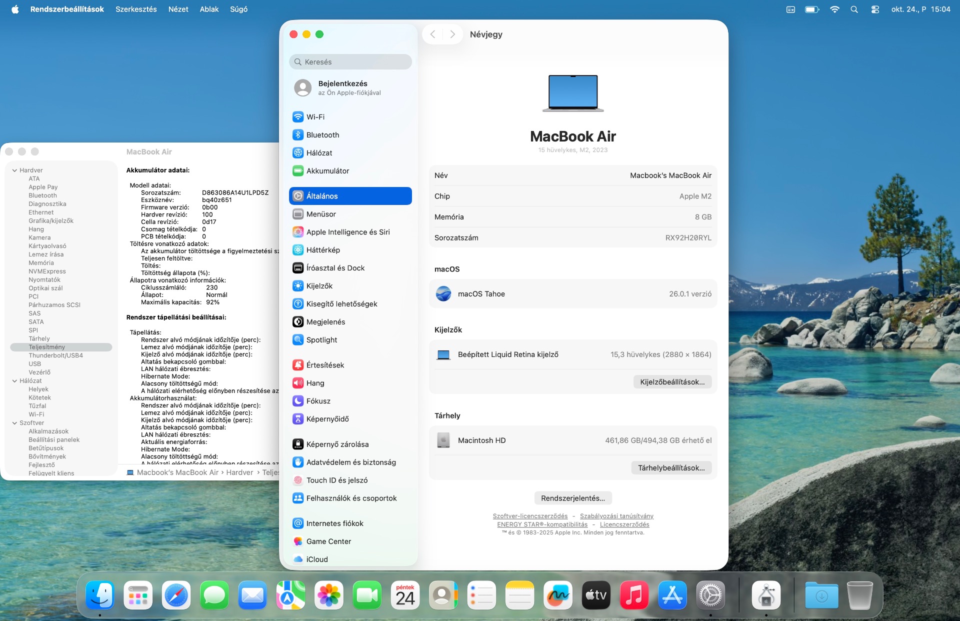This screenshot has width=960, height=621.
Task: Open Touch ID és jelszó settings
Action: click(336, 480)
